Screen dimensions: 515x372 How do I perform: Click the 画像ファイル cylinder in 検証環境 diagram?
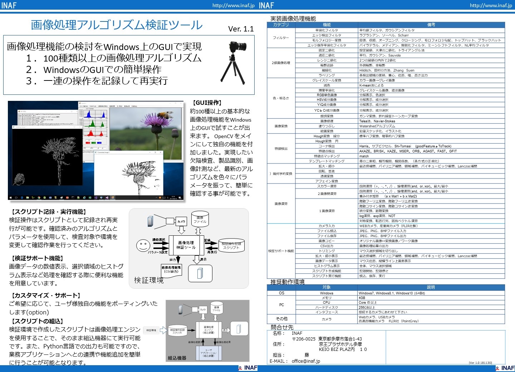pos(200,219)
